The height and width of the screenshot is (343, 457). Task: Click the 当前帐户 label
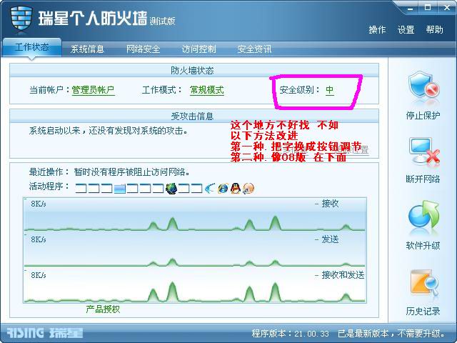[49, 90]
